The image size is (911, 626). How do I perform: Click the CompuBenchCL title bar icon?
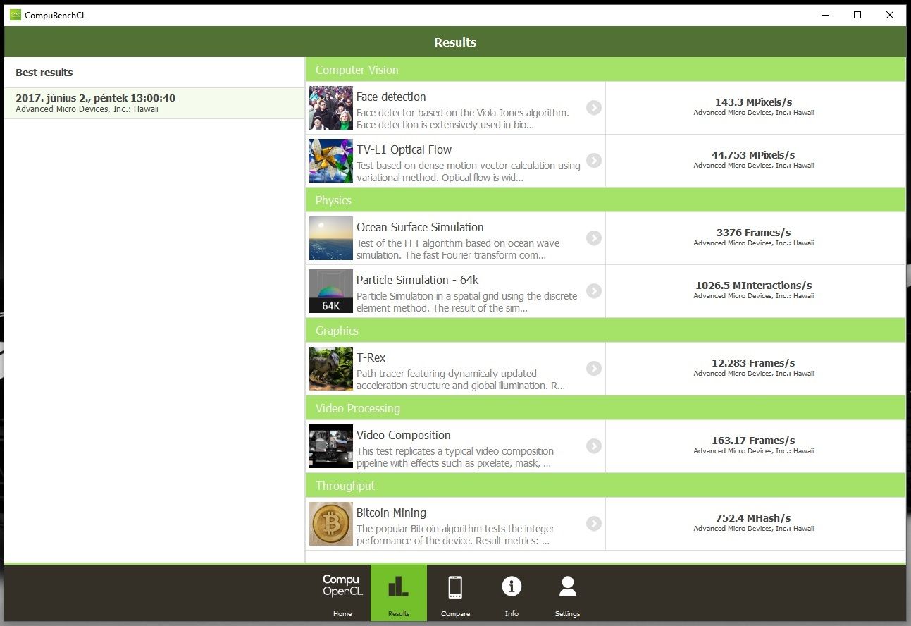click(x=16, y=15)
